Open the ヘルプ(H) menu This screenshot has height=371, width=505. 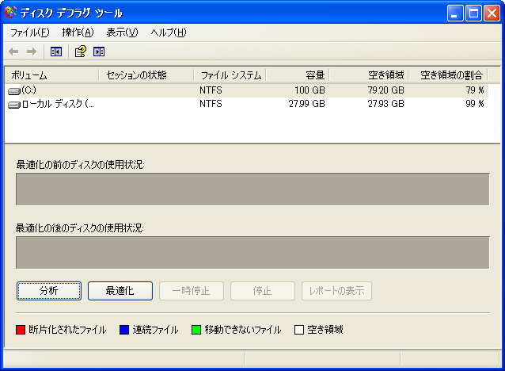point(169,33)
